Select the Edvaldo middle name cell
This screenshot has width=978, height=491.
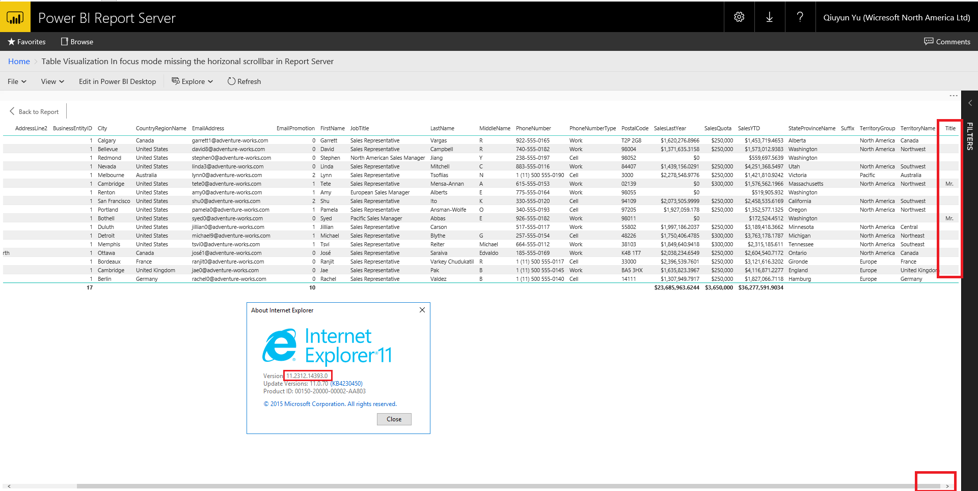click(489, 253)
